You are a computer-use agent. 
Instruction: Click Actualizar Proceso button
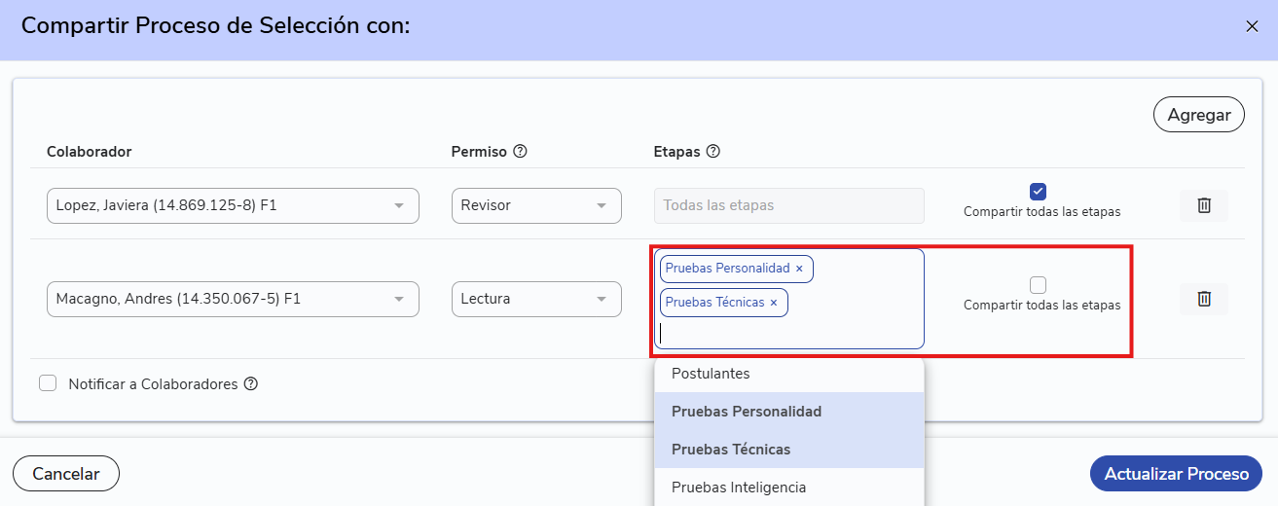[x=1176, y=474]
